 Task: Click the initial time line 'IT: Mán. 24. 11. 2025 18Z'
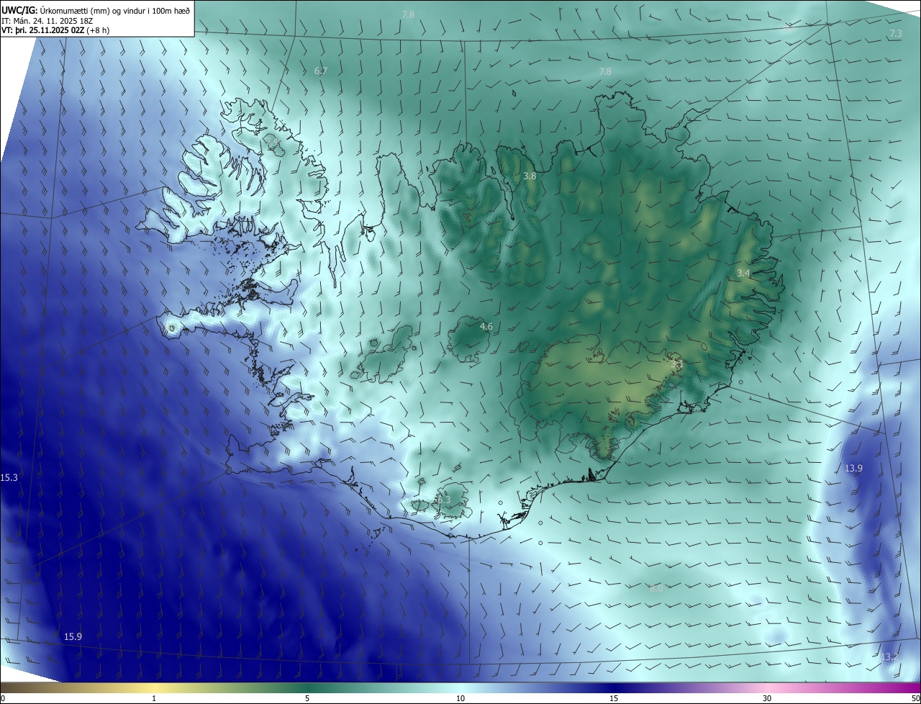click(47, 21)
